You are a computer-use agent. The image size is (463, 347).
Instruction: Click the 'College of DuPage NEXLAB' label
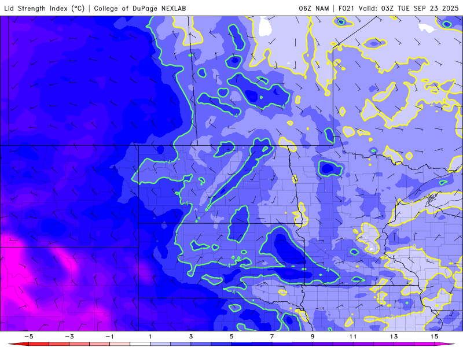[140, 8]
